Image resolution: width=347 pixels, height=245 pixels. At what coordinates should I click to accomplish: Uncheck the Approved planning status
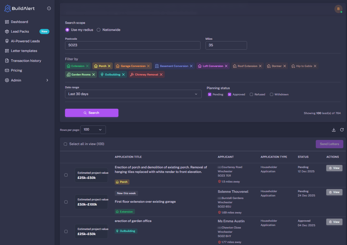[229, 94]
